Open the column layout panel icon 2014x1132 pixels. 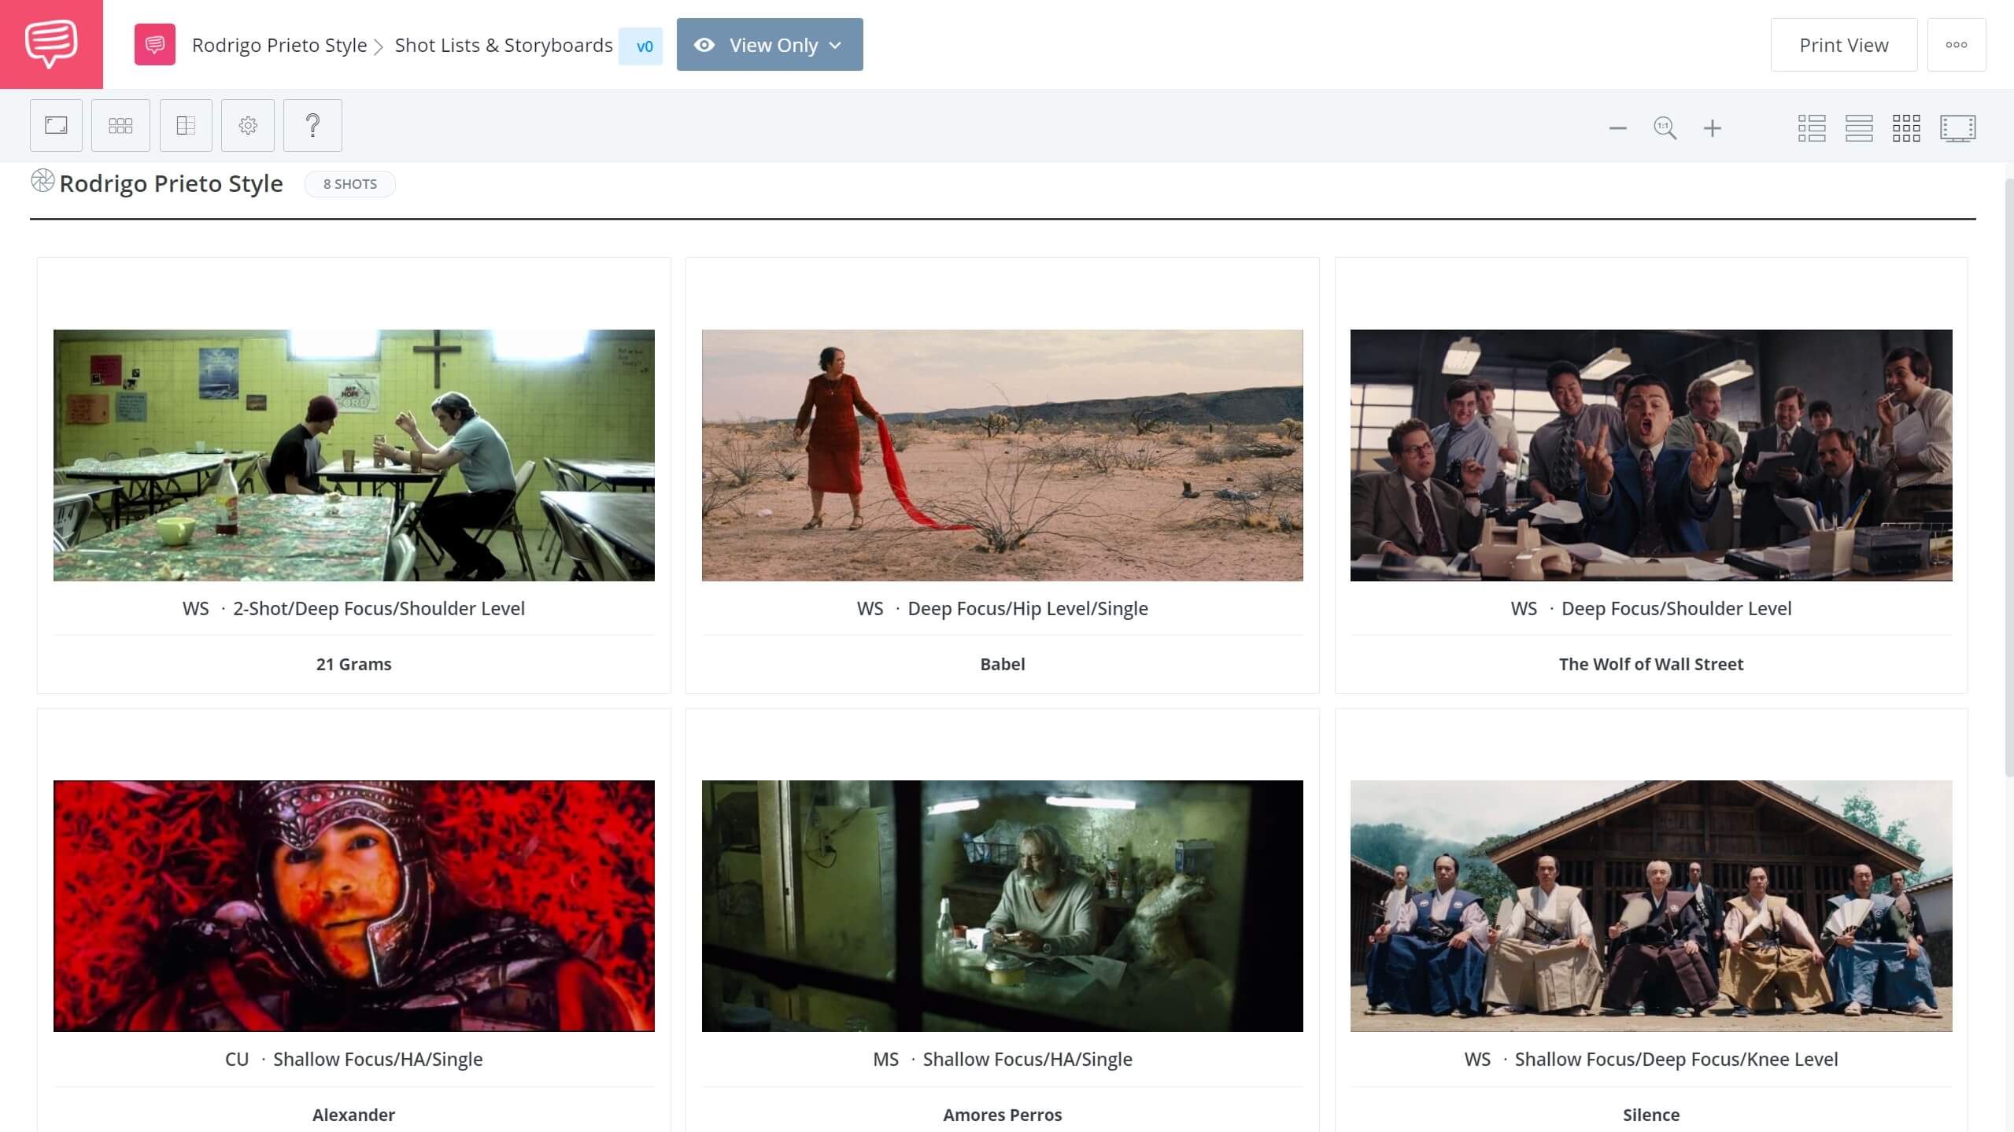click(186, 125)
